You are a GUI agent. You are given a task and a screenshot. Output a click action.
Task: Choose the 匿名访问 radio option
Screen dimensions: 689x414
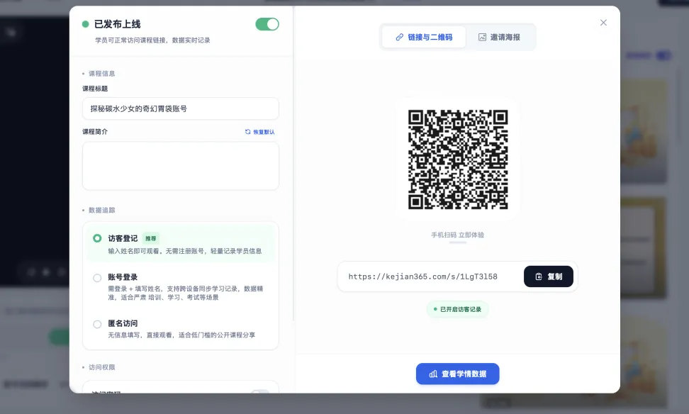(x=97, y=325)
